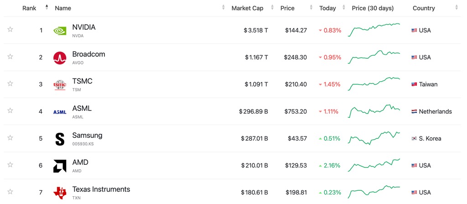This screenshot has height=204, width=467.
Task: Star the AMD row as favorite
Action: click(x=10, y=165)
